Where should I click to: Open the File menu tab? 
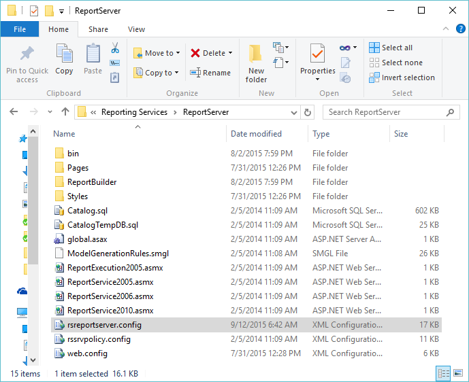point(20,29)
